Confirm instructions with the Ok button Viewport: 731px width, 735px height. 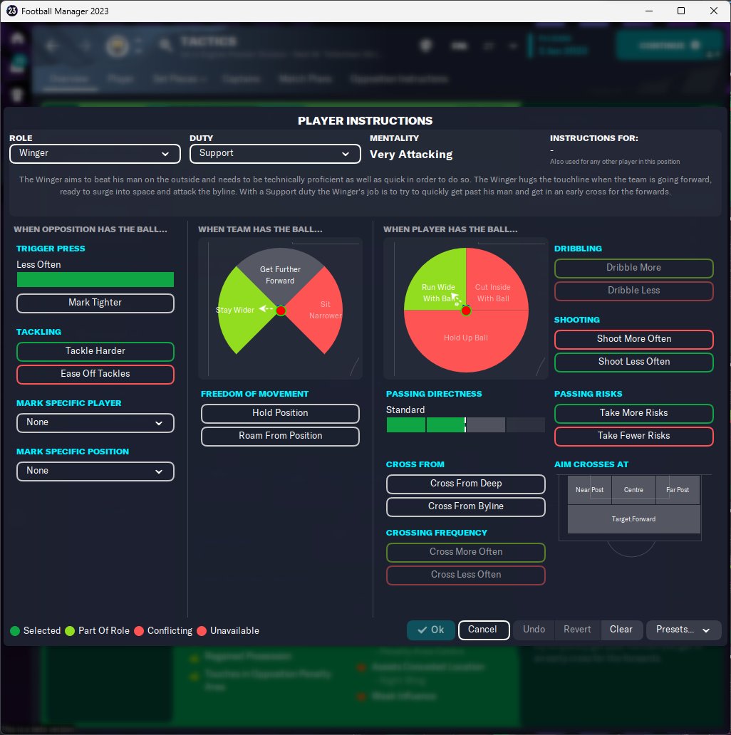(x=431, y=630)
